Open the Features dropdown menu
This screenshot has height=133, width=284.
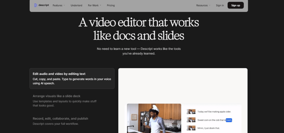coord(57,5)
